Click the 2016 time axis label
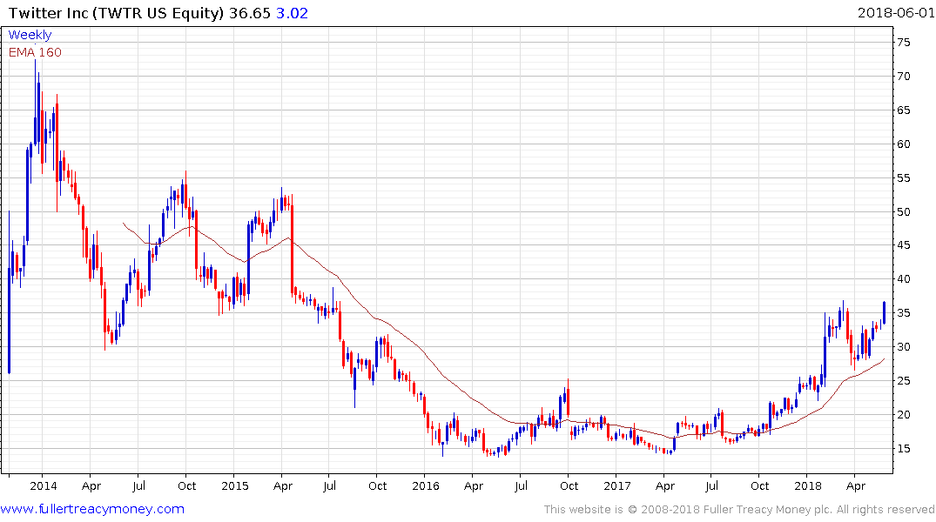This screenshot has height=522, width=936. 426,486
